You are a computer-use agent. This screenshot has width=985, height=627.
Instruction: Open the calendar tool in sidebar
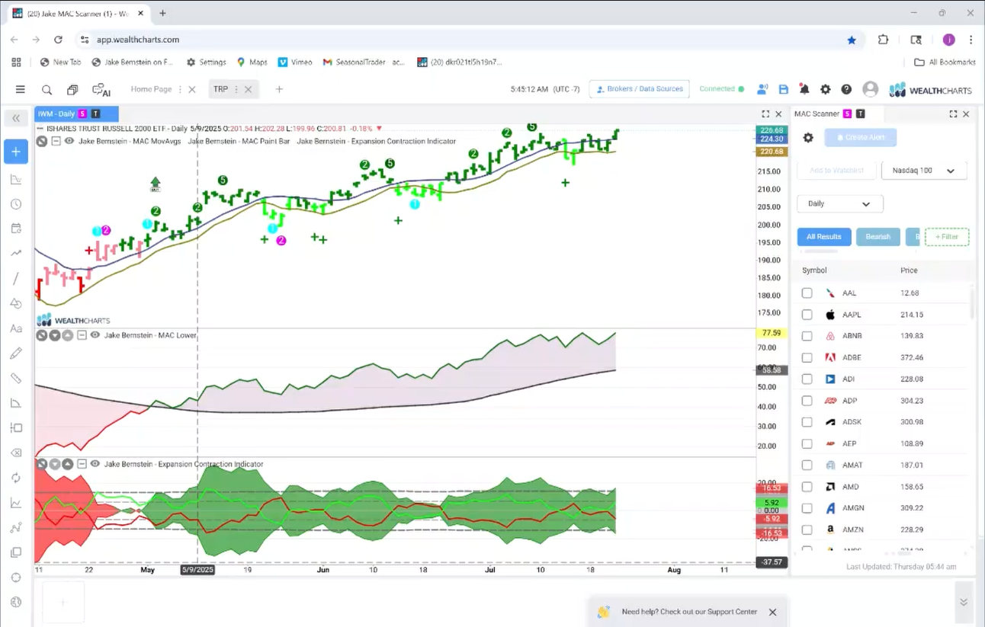point(16,229)
